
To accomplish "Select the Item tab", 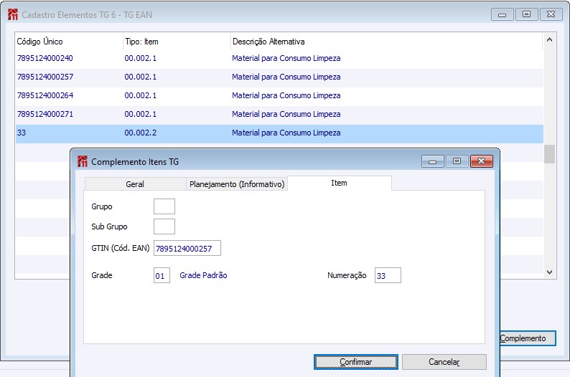I will tap(339, 183).
